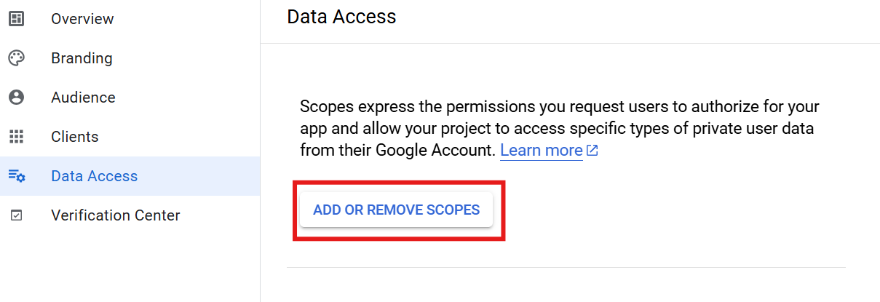Image resolution: width=880 pixels, height=302 pixels.
Task: Navigate to the Clients label
Action: (74, 137)
